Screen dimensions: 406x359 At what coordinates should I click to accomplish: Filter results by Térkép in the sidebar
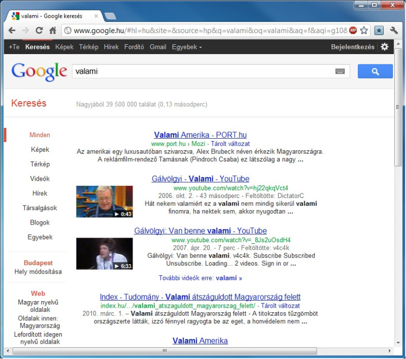(x=40, y=164)
